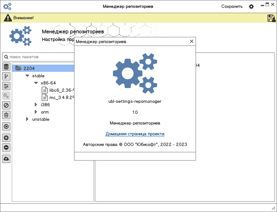Image resolution: width=277 pixels, height=212 pixels.
Task: Close the about dialog with X
Action: point(191,41)
